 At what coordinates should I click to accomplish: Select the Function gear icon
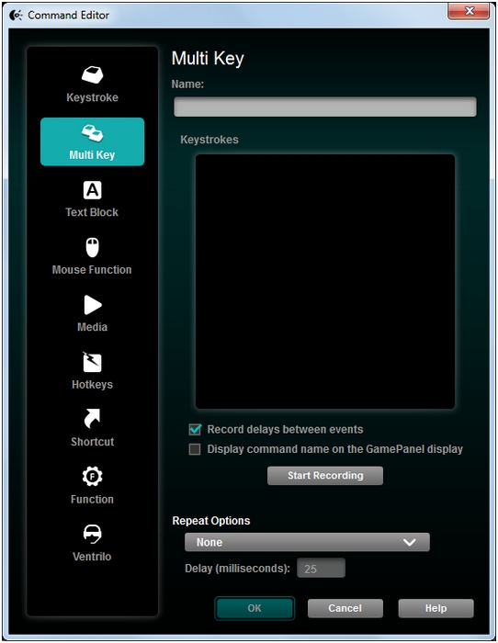pyautogui.click(x=92, y=477)
